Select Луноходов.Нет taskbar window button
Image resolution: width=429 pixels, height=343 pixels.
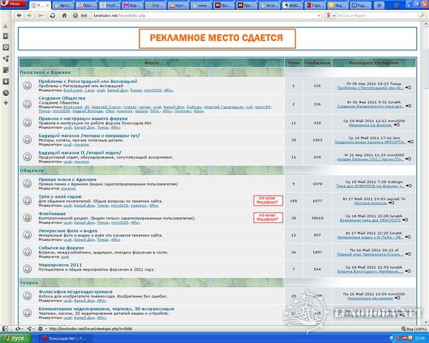click(x=66, y=338)
